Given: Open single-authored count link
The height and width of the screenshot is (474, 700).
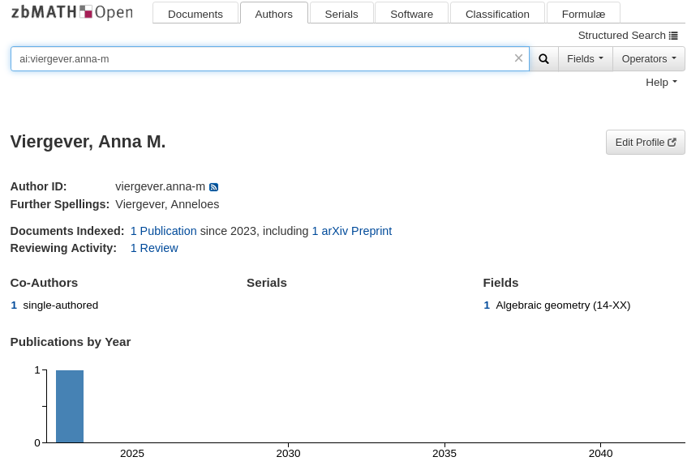Looking at the screenshot, I should (x=14, y=305).
